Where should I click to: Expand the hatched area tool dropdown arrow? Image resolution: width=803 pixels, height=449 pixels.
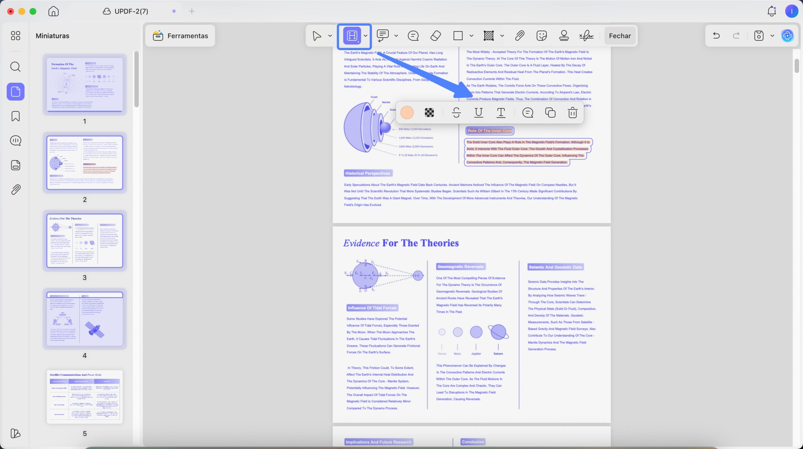(x=502, y=36)
